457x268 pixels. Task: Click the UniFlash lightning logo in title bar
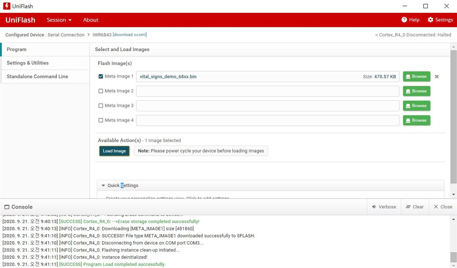pyautogui.click(x=6, y=6)
